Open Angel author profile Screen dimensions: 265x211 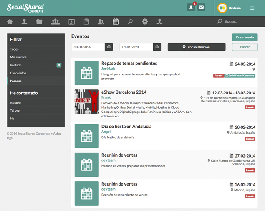(106, 132)
